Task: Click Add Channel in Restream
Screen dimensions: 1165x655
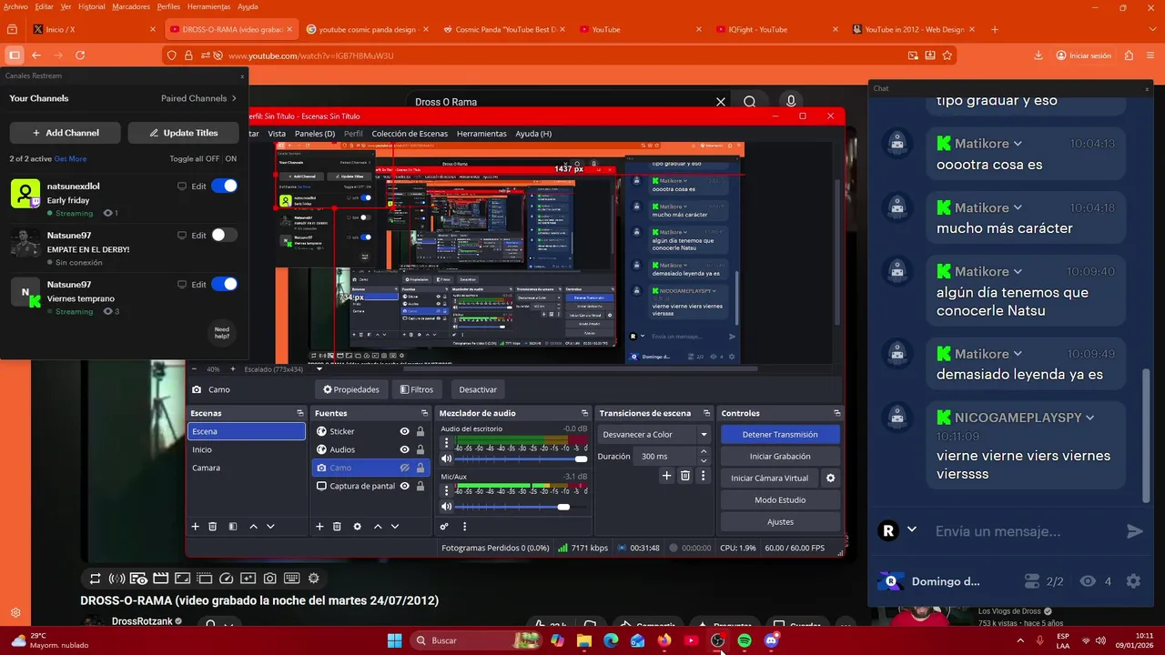Action: coord(66,133)
